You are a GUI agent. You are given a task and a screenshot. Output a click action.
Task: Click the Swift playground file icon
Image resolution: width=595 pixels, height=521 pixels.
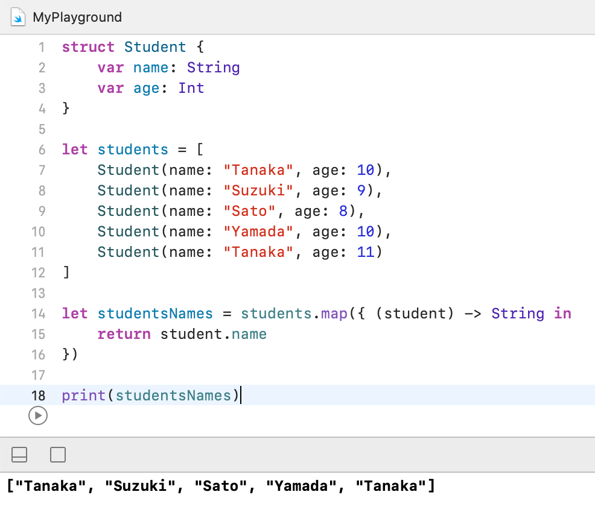pyautogui.click(x=18, y=17)
